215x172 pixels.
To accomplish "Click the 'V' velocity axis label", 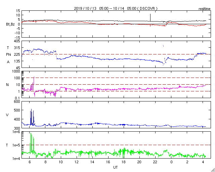I will pyautogui.click(x=7, y=115).
